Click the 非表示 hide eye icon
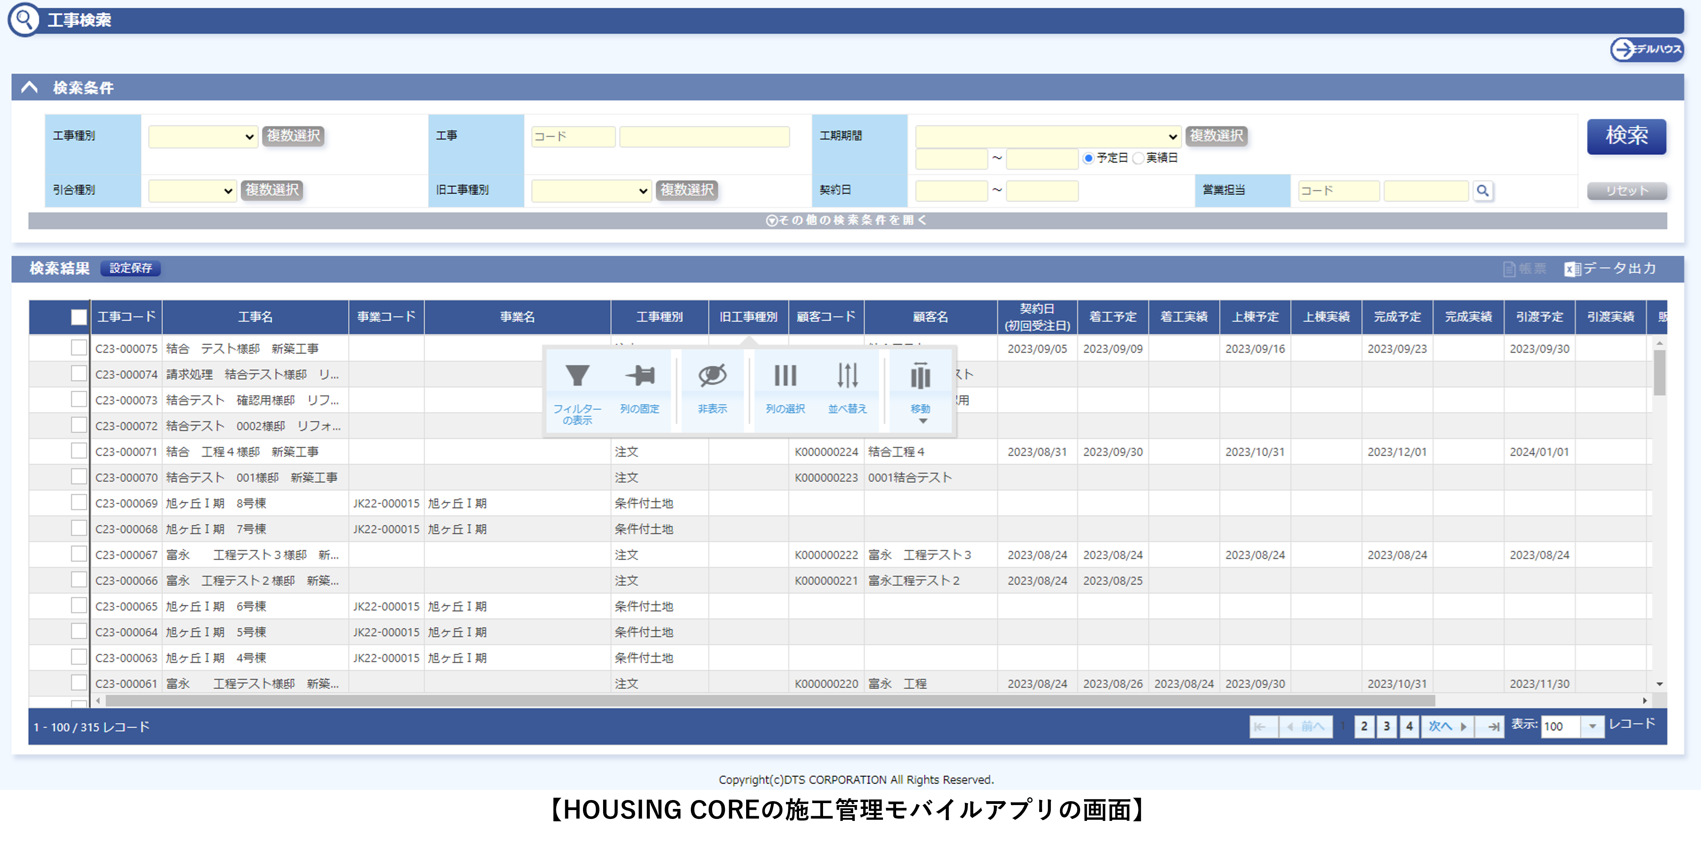This screenshot has height=841, width=1701. [x=712, y=376]
